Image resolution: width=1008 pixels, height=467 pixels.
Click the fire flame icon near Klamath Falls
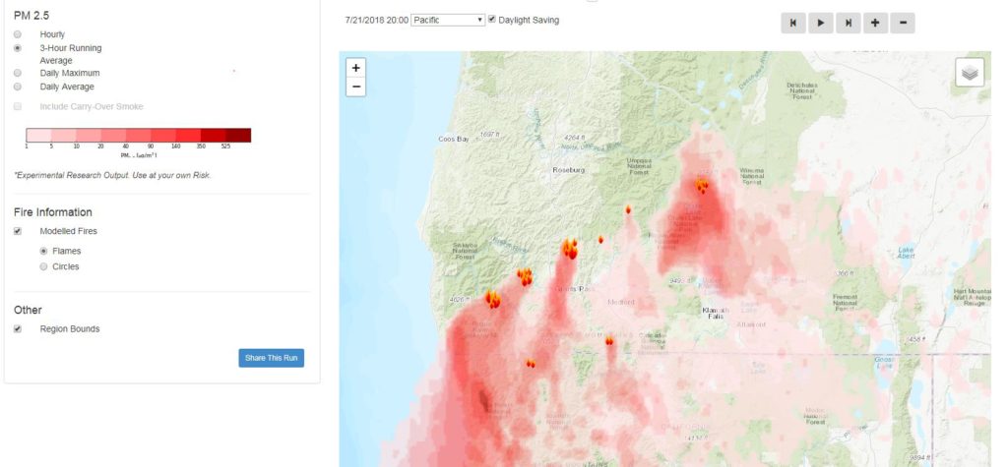[609, 341]
